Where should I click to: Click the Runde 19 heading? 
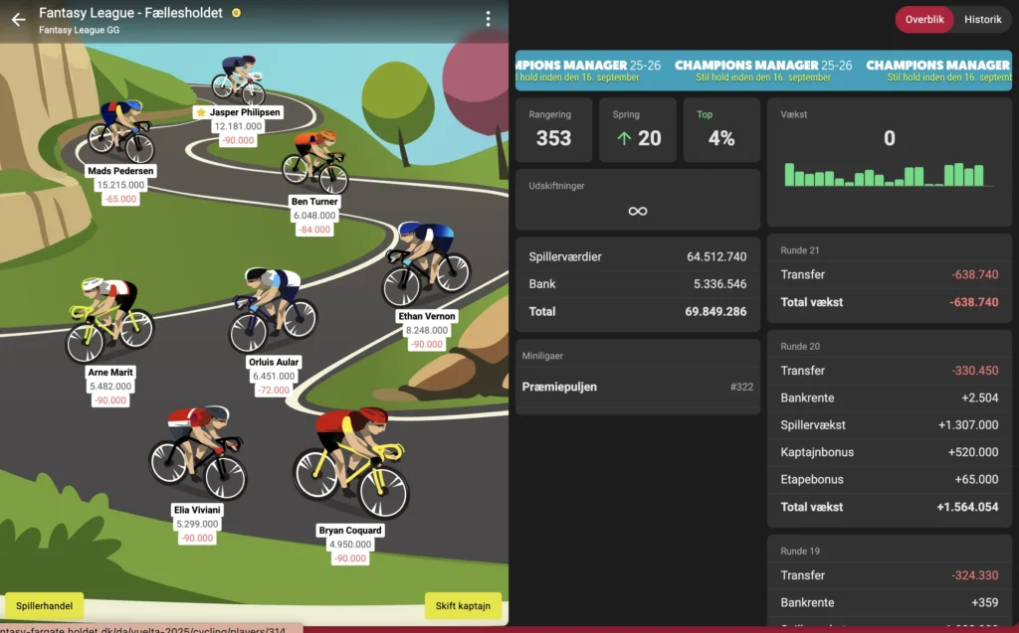pyautogui.click(x=800, y=552)
